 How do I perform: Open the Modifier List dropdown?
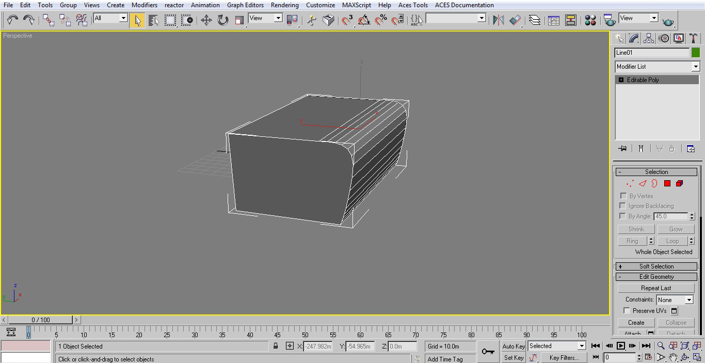(657, 67)
